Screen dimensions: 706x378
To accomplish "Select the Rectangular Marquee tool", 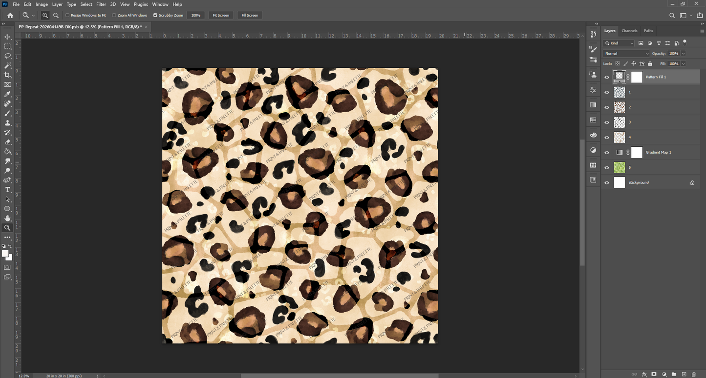I will point(7,46).
